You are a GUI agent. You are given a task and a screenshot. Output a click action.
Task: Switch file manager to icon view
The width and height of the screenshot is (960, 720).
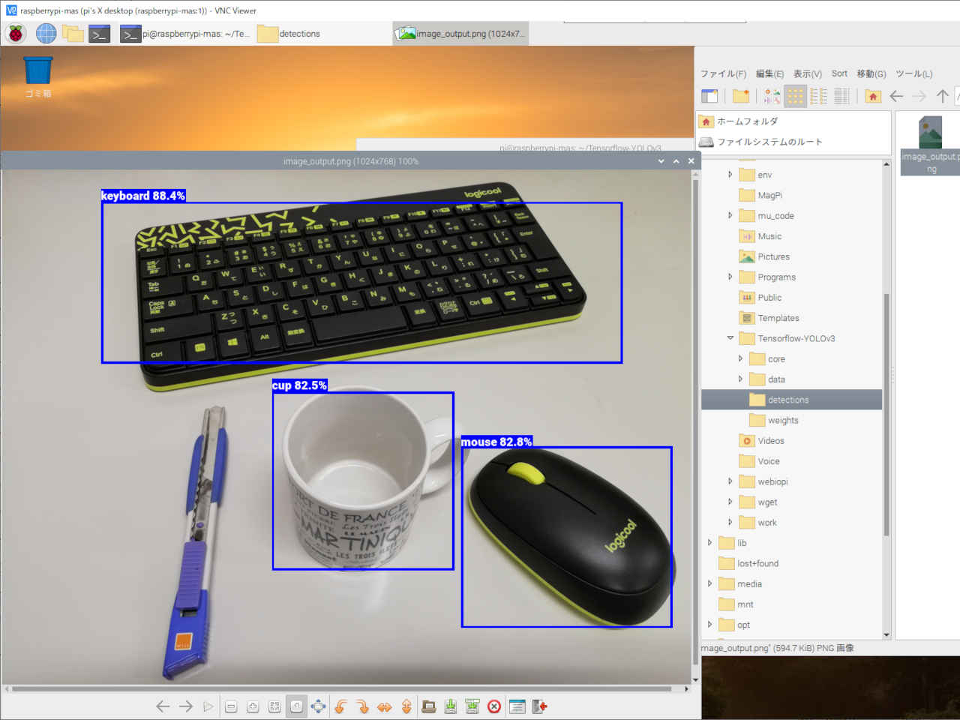pos(796,96)
